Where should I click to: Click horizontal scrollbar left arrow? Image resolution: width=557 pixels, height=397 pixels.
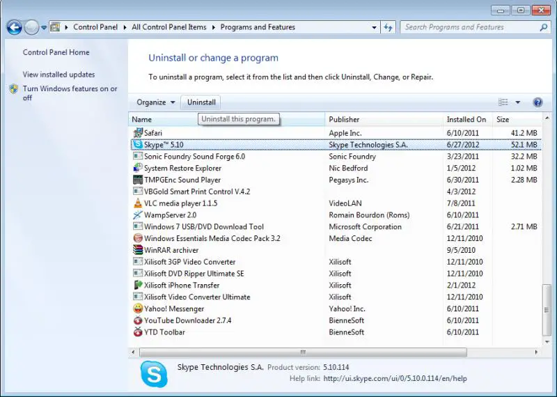133,352
